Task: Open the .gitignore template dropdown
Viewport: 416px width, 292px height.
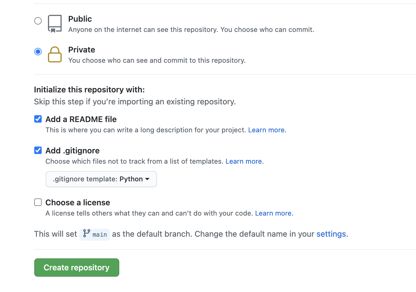Action: 101,179
